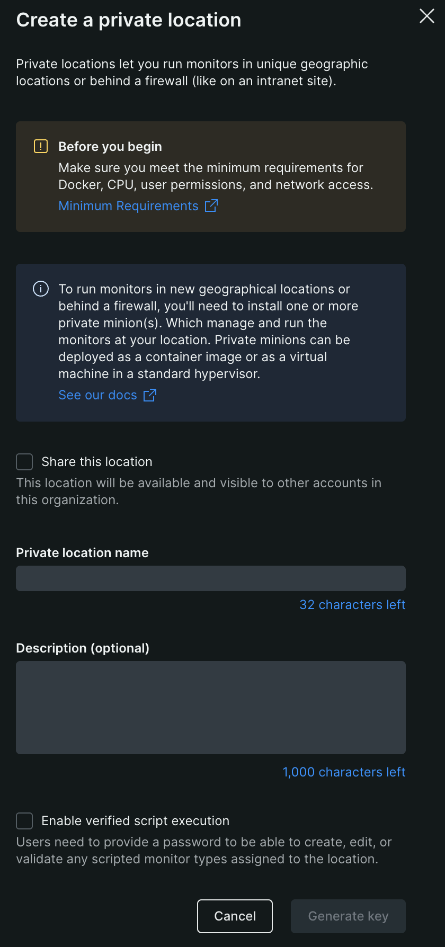Screen dimensions: 445x947
Task: Click the Share this location label text
Action: pyautogui.click(x=97, y=462)
